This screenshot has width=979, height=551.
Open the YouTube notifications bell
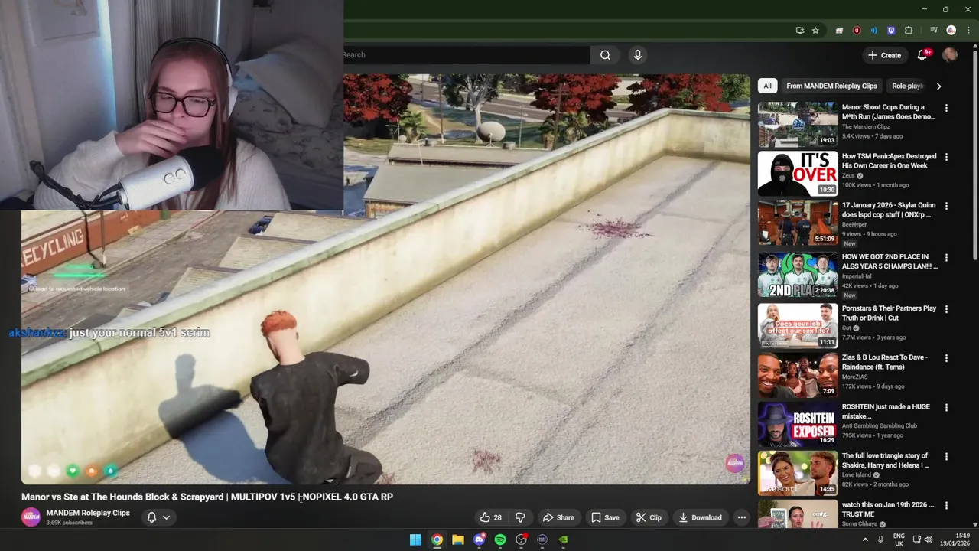tap(922, 54)
